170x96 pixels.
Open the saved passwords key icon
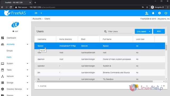tap(143, 7)
